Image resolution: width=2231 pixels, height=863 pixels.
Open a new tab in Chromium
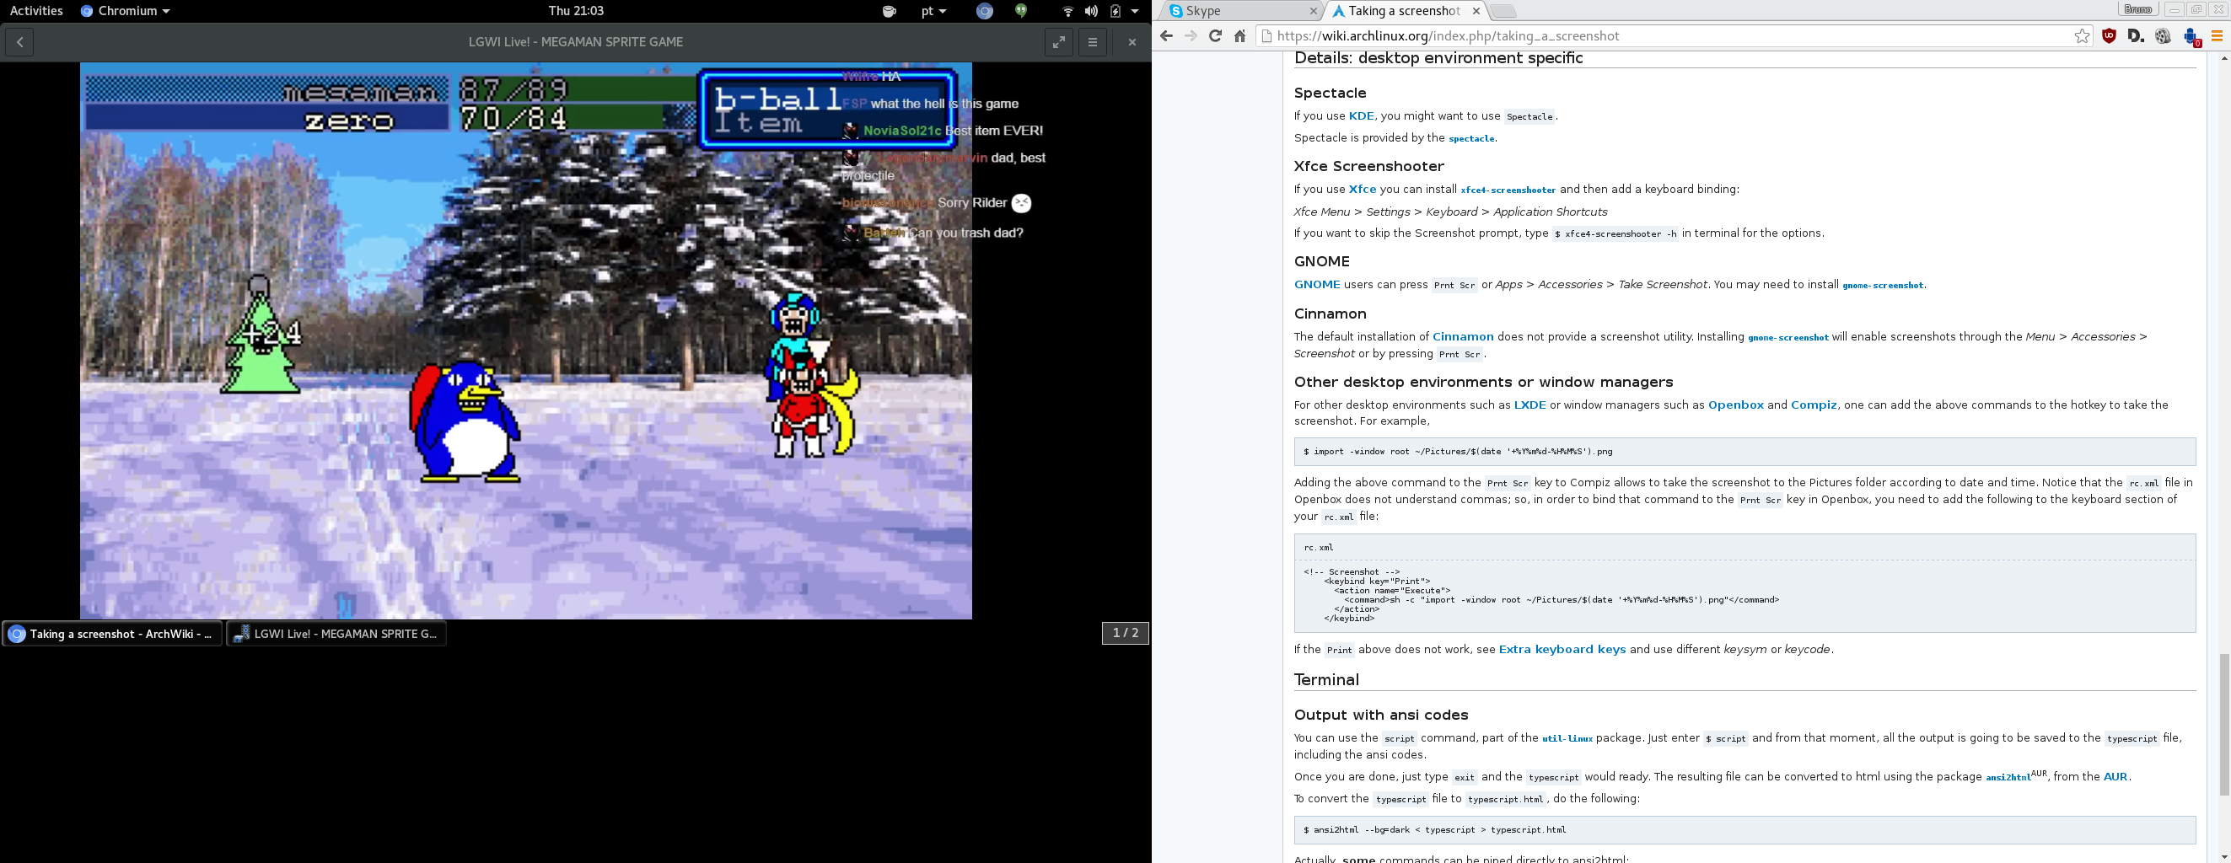[1504, 11]
